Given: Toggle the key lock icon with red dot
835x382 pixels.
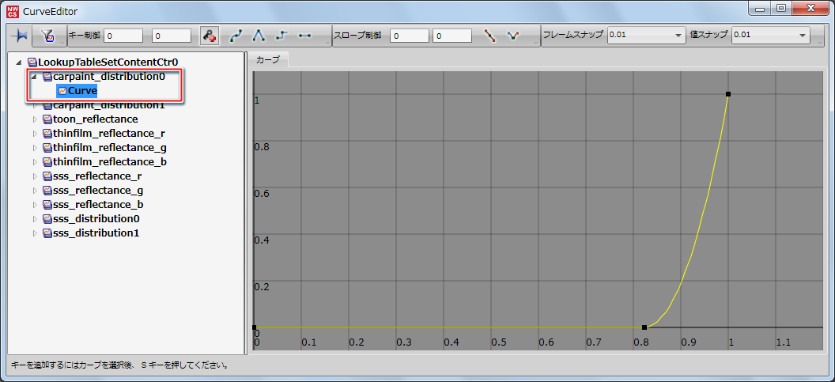Looking at the screenshot, I should 210,36.
